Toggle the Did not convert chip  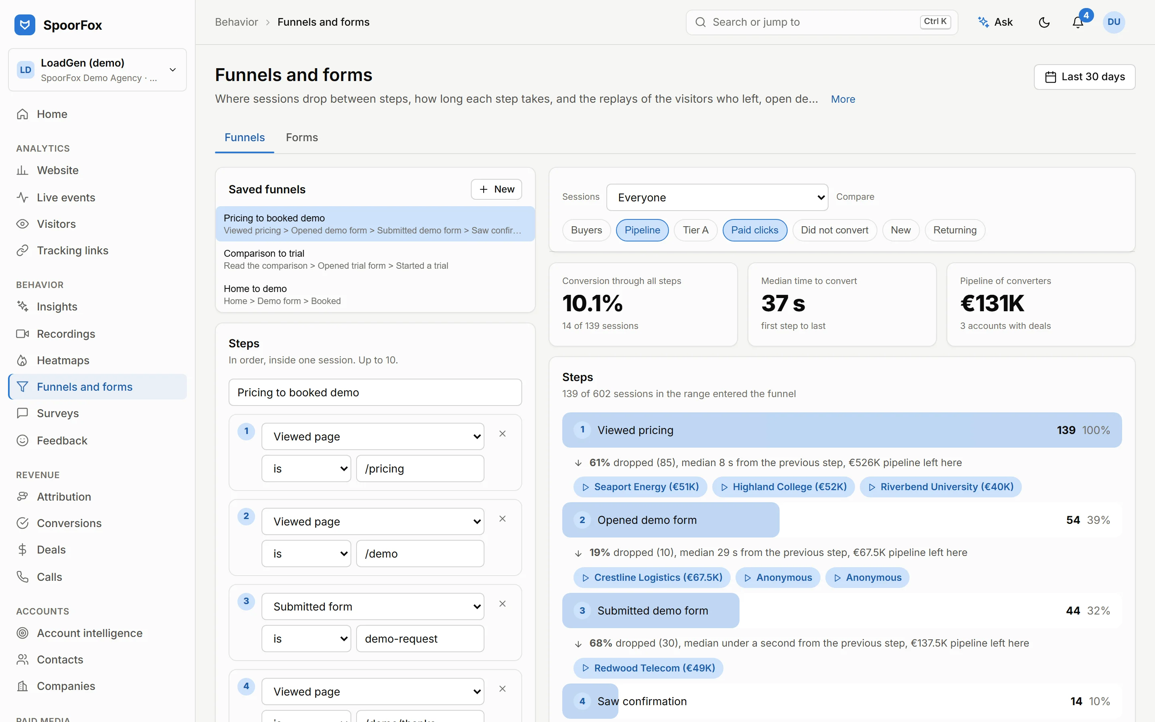[834, 230]
